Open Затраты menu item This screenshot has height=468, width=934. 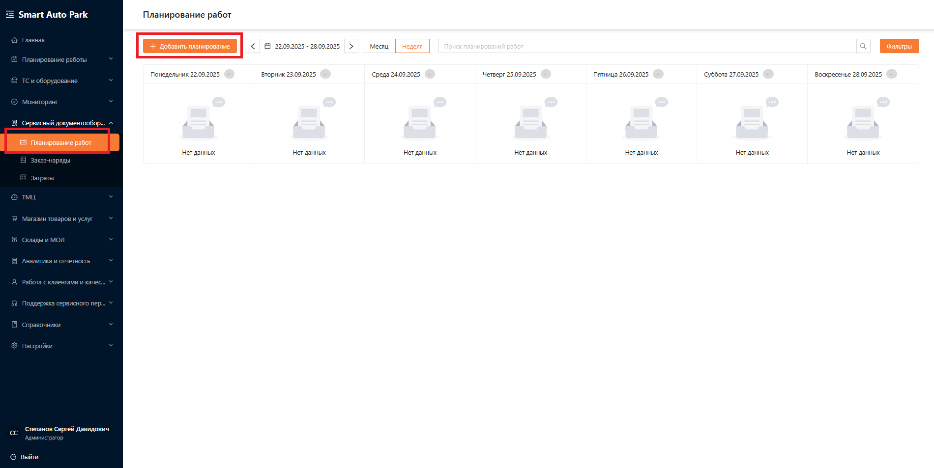click(42, 178)
